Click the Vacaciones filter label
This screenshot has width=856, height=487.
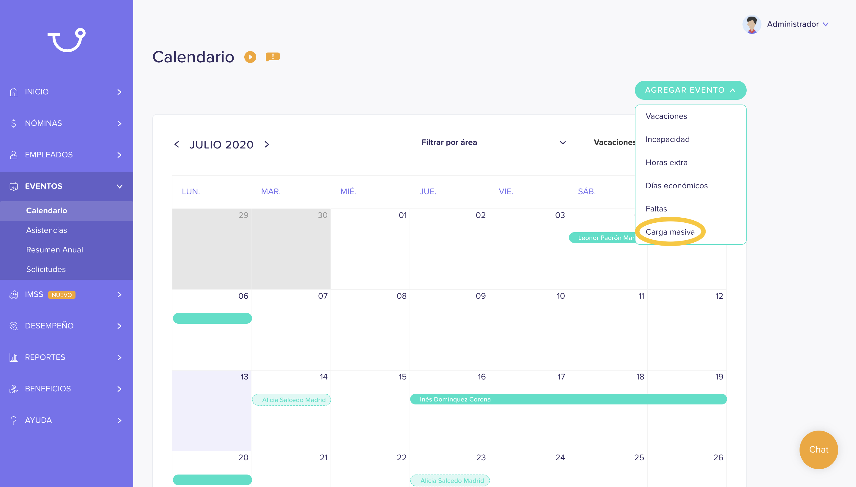coord(615,143)
